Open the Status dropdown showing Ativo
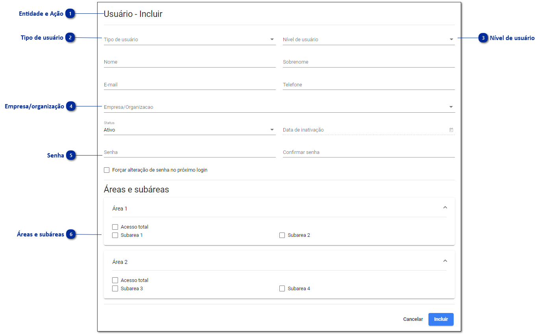Viewport: 541px width, 335px height. [272, 130]
